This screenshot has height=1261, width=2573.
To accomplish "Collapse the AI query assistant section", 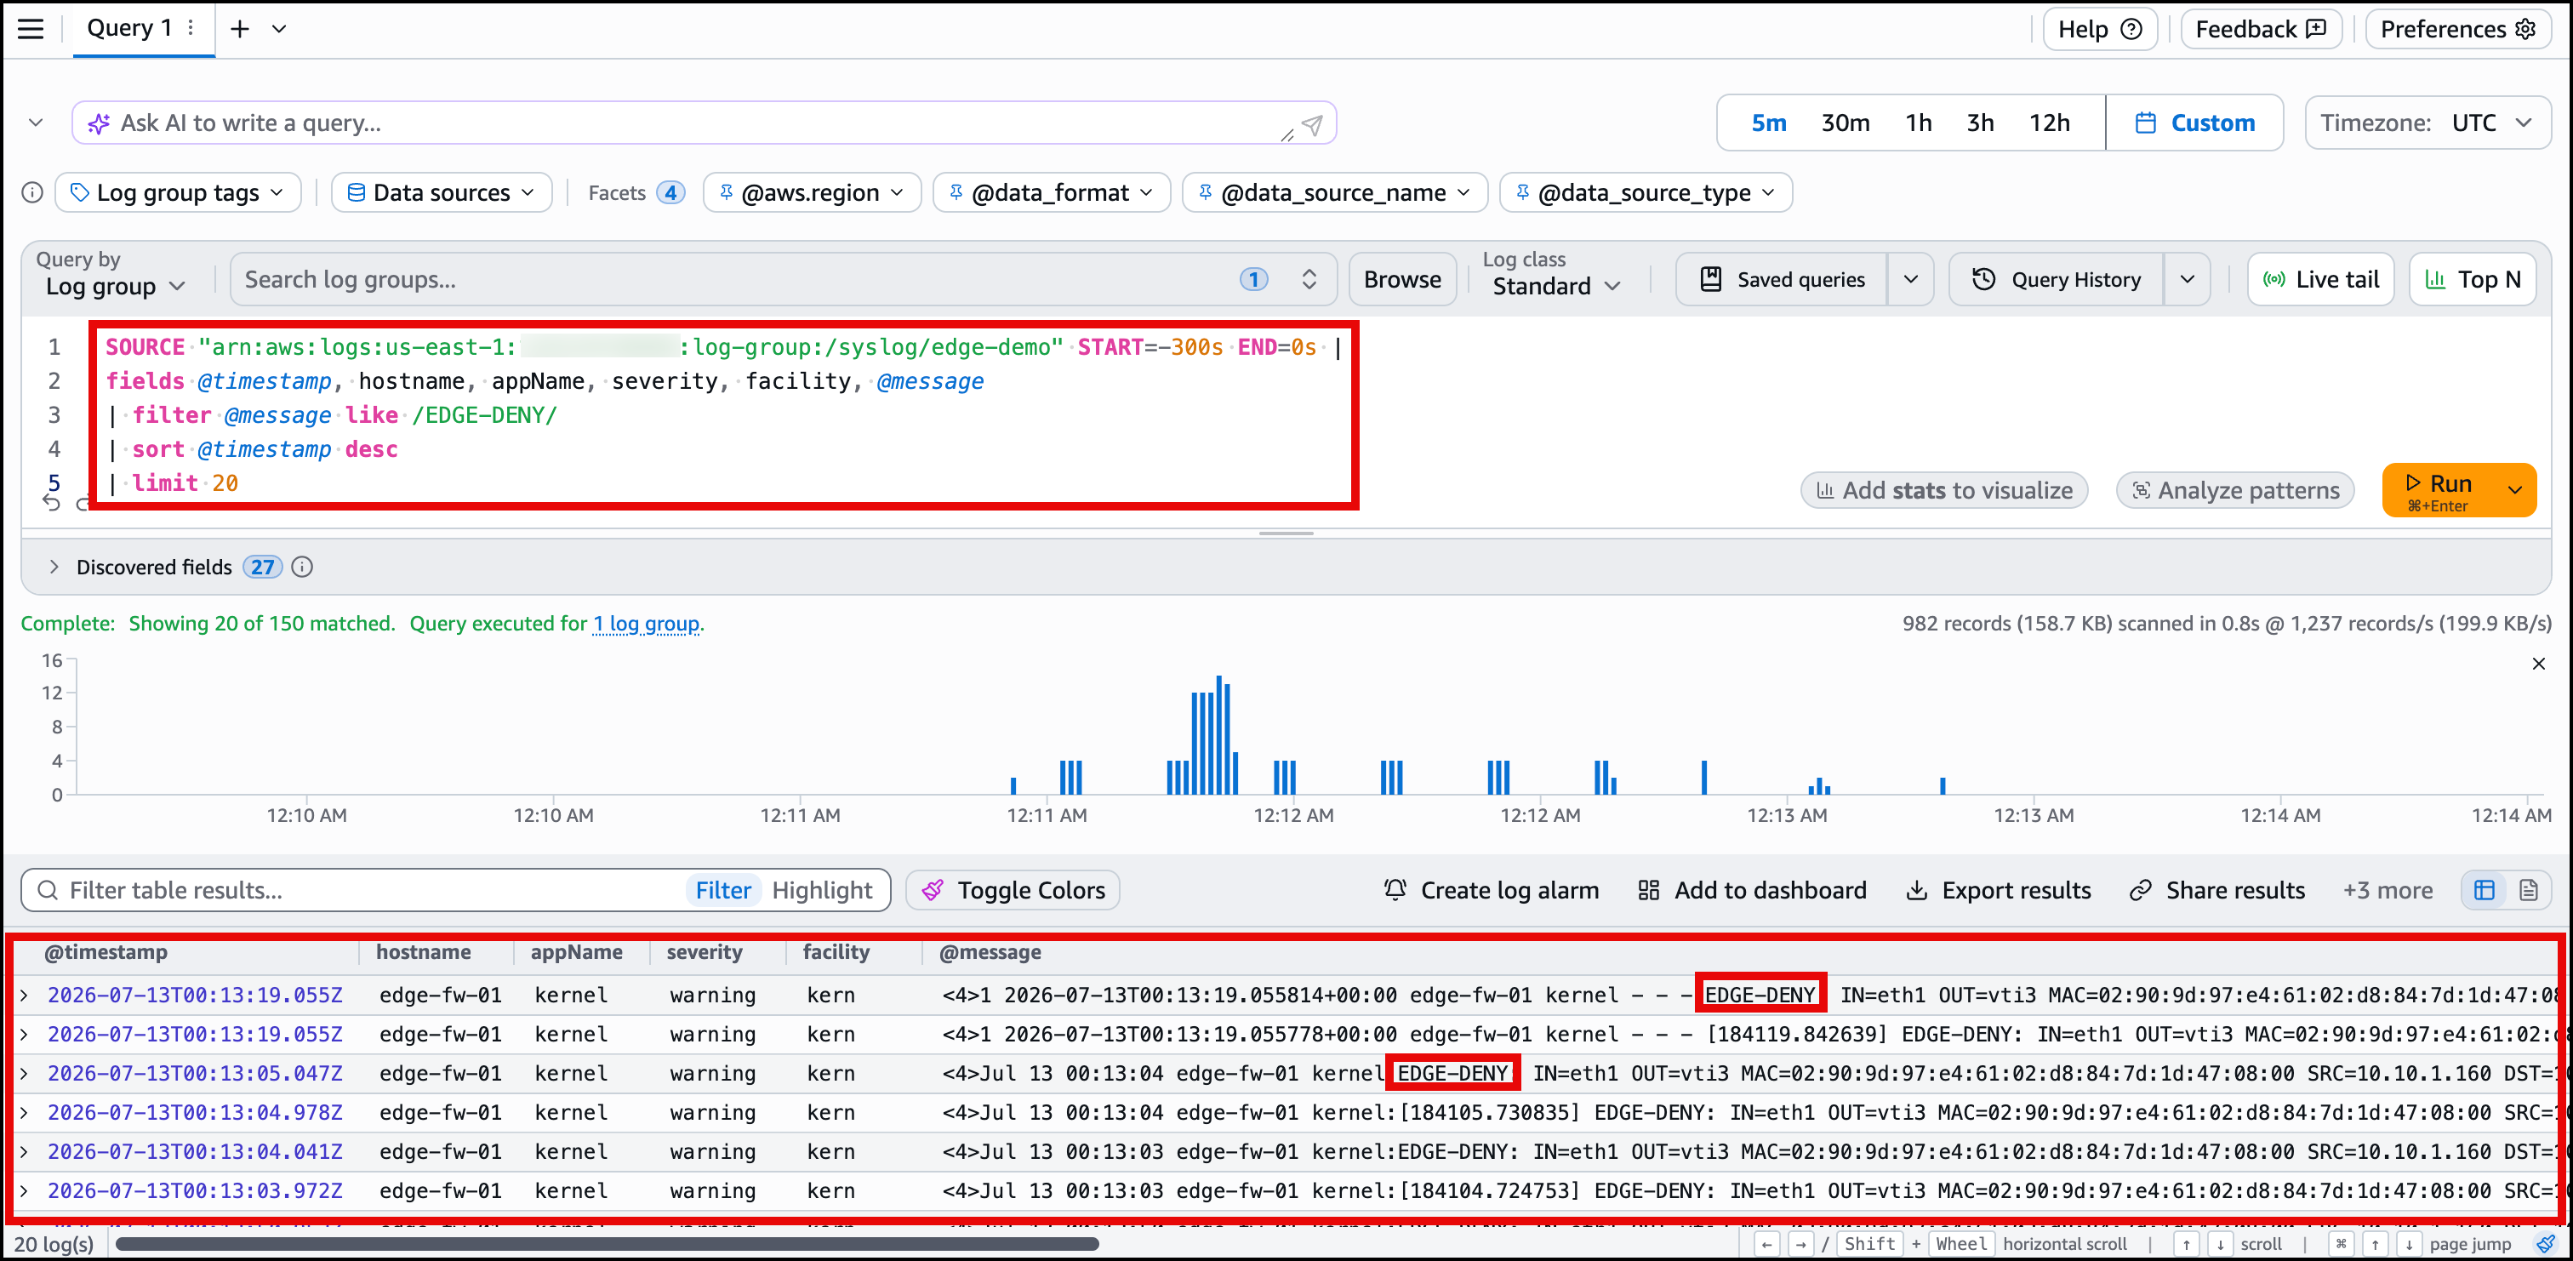I will (x=36, y=123).
